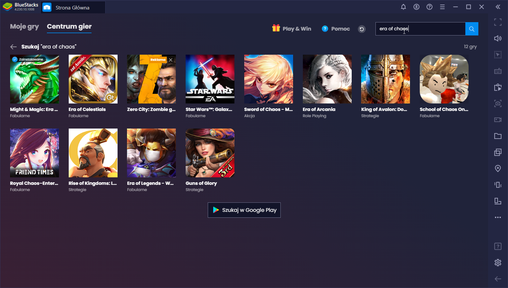Click the Era of Arcania title text

point(319,109)
